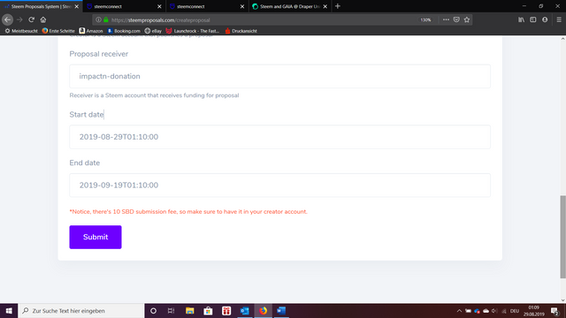
Task: Open the Meistbesucht bookmarks folder
Action: tap(21, 31)
